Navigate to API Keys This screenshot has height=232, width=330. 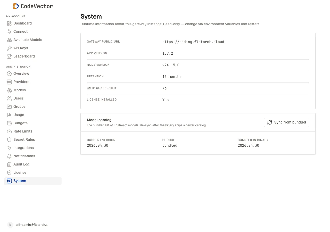[33, 48]
